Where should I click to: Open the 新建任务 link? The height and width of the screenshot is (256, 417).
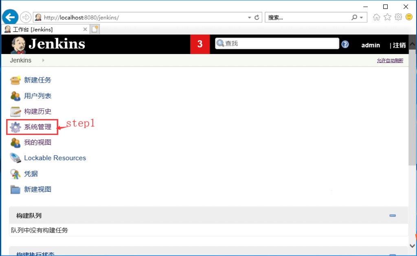37,80
